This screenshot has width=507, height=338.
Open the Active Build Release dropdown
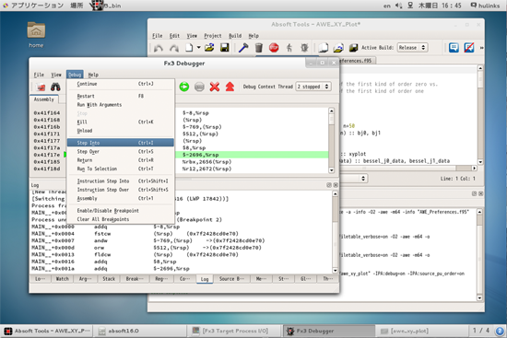click(x=412, y=48)
